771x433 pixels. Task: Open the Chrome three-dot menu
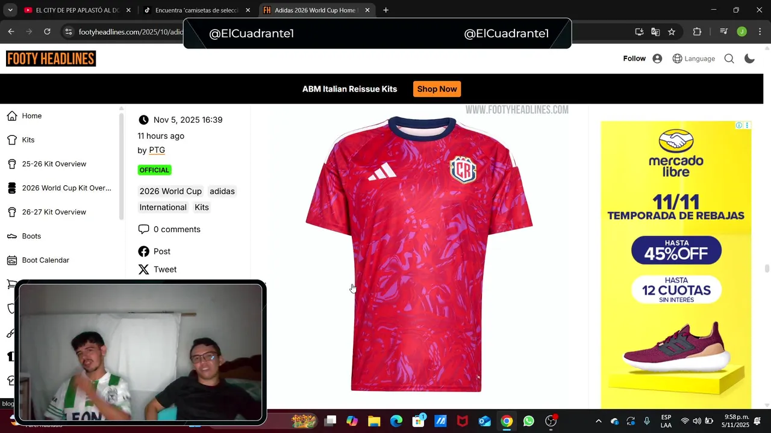coord(759,32)
